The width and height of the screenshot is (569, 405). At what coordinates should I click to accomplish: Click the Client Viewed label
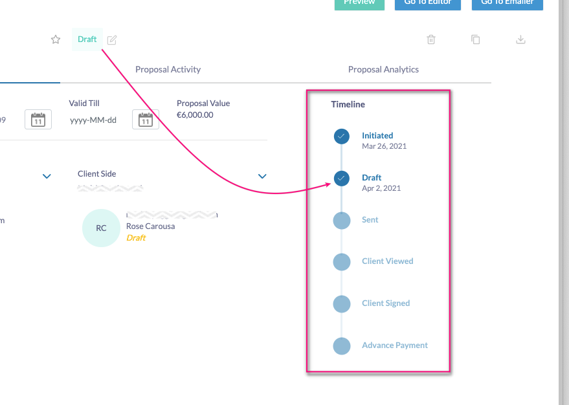click(387, 261)
